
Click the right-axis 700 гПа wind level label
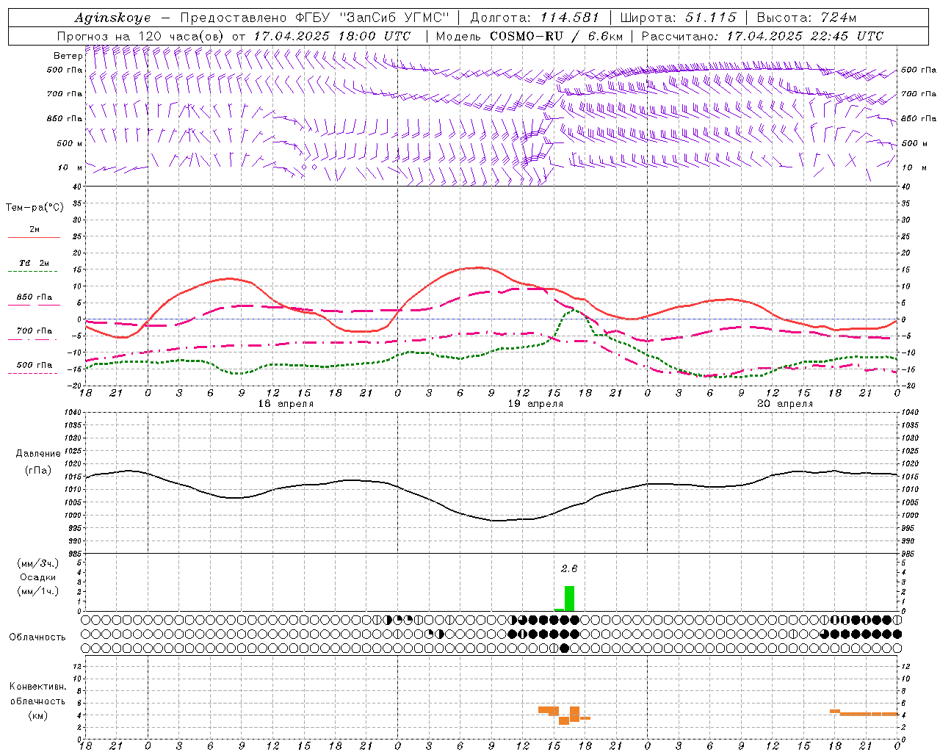pyautogui.click(x=919, y=94)
